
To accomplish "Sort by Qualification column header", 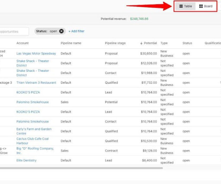I will 213,43.
